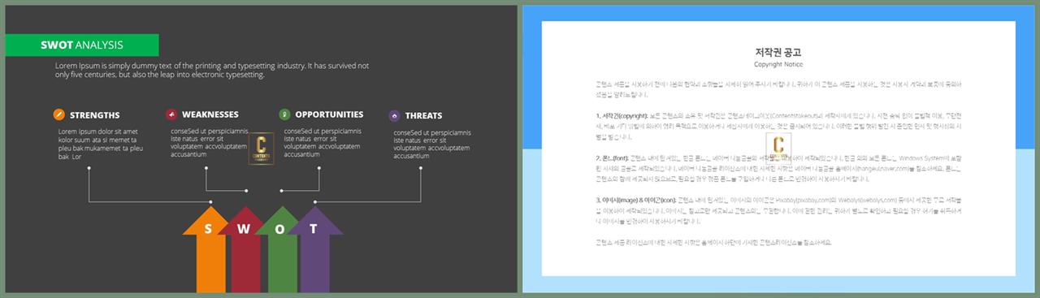Select the Lorem Ipsum intro paragraph
Screen dimensions: 1040x298
[212, 70]
